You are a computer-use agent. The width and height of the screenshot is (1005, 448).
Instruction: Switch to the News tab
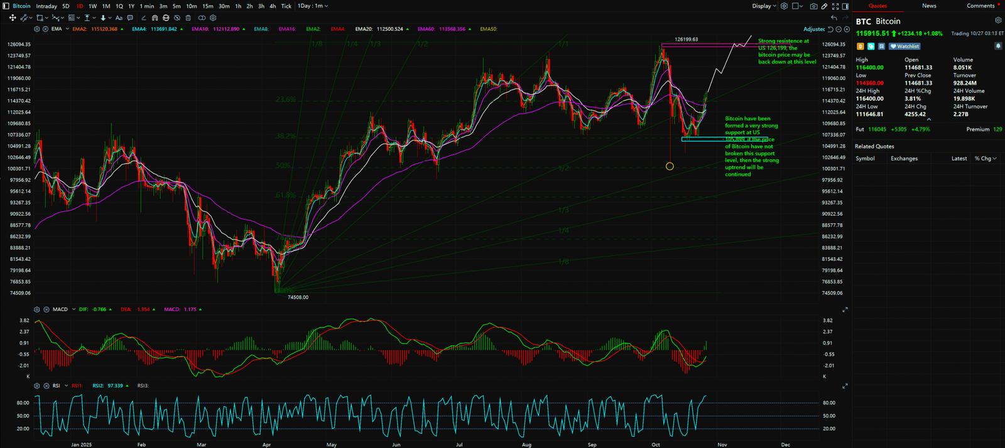[929, 6]
